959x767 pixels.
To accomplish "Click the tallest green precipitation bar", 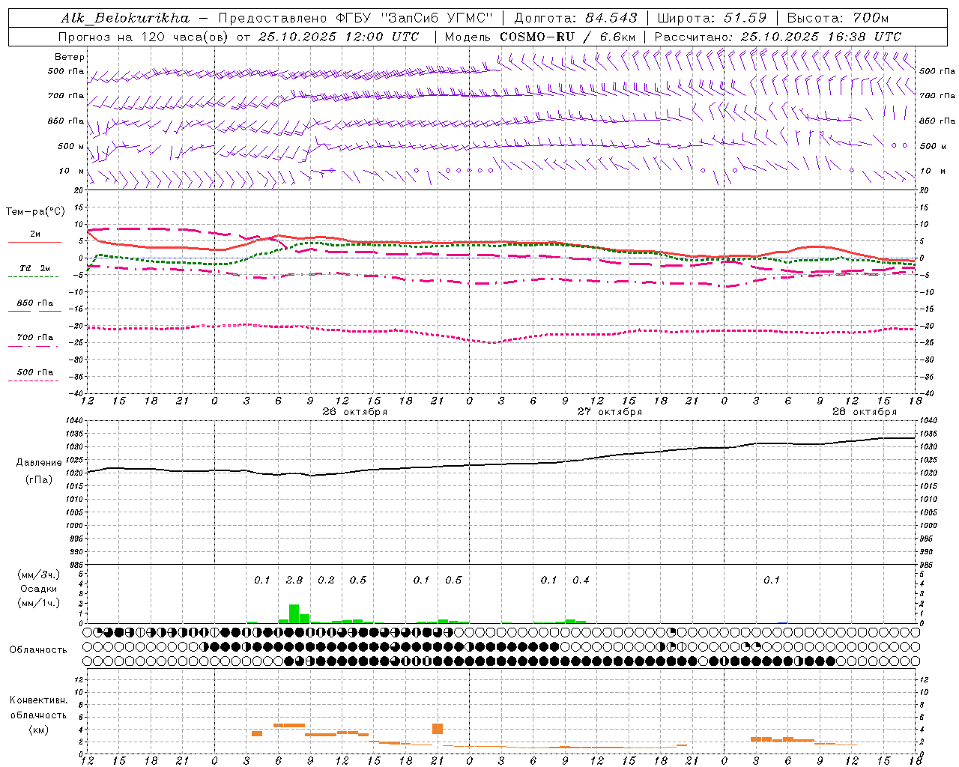I will coord(294,613).
